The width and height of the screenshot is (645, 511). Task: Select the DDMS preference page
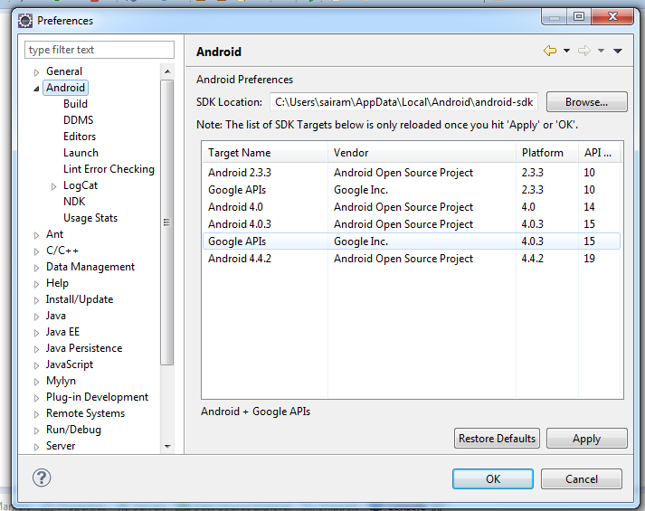[x=78, y=120]
